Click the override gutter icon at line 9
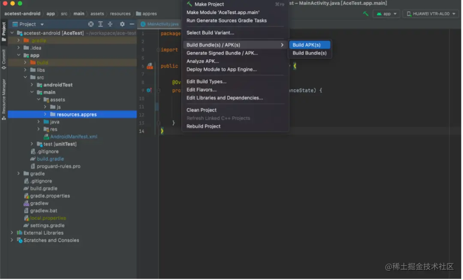 click(x=150, y=90)
